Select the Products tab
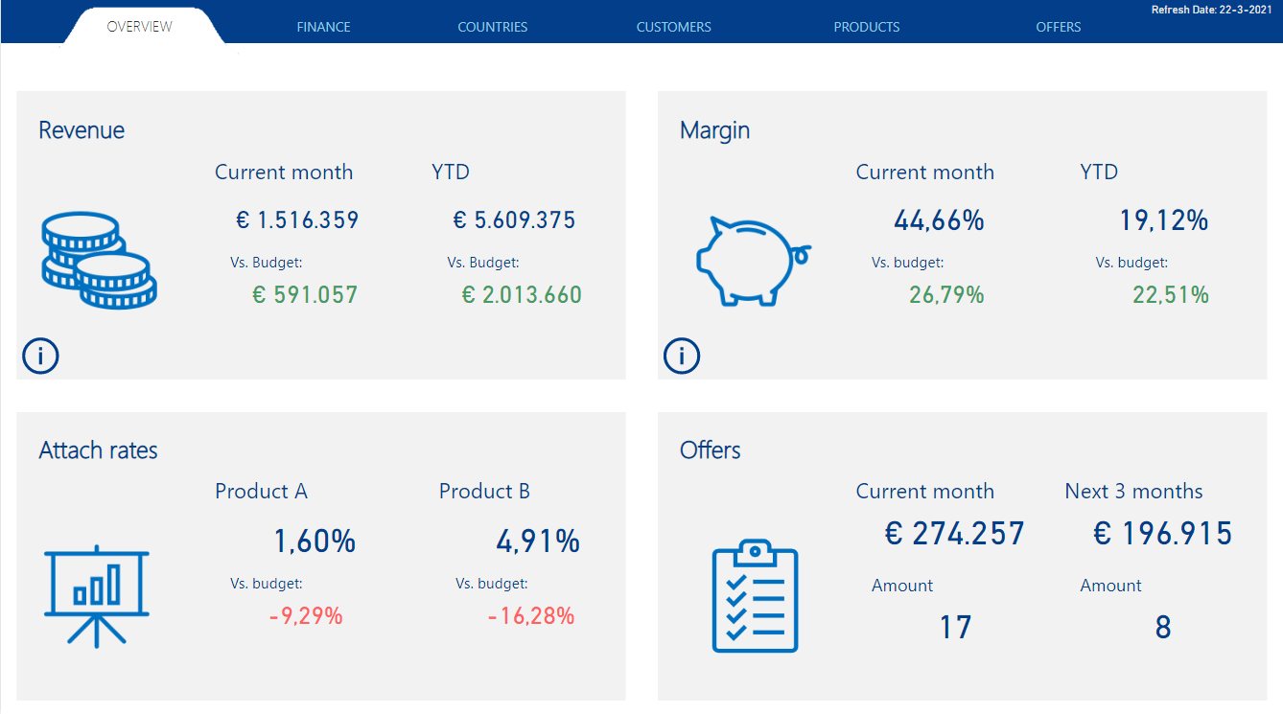This screenshot has width=1283, height=714. (x=866, y=27)
